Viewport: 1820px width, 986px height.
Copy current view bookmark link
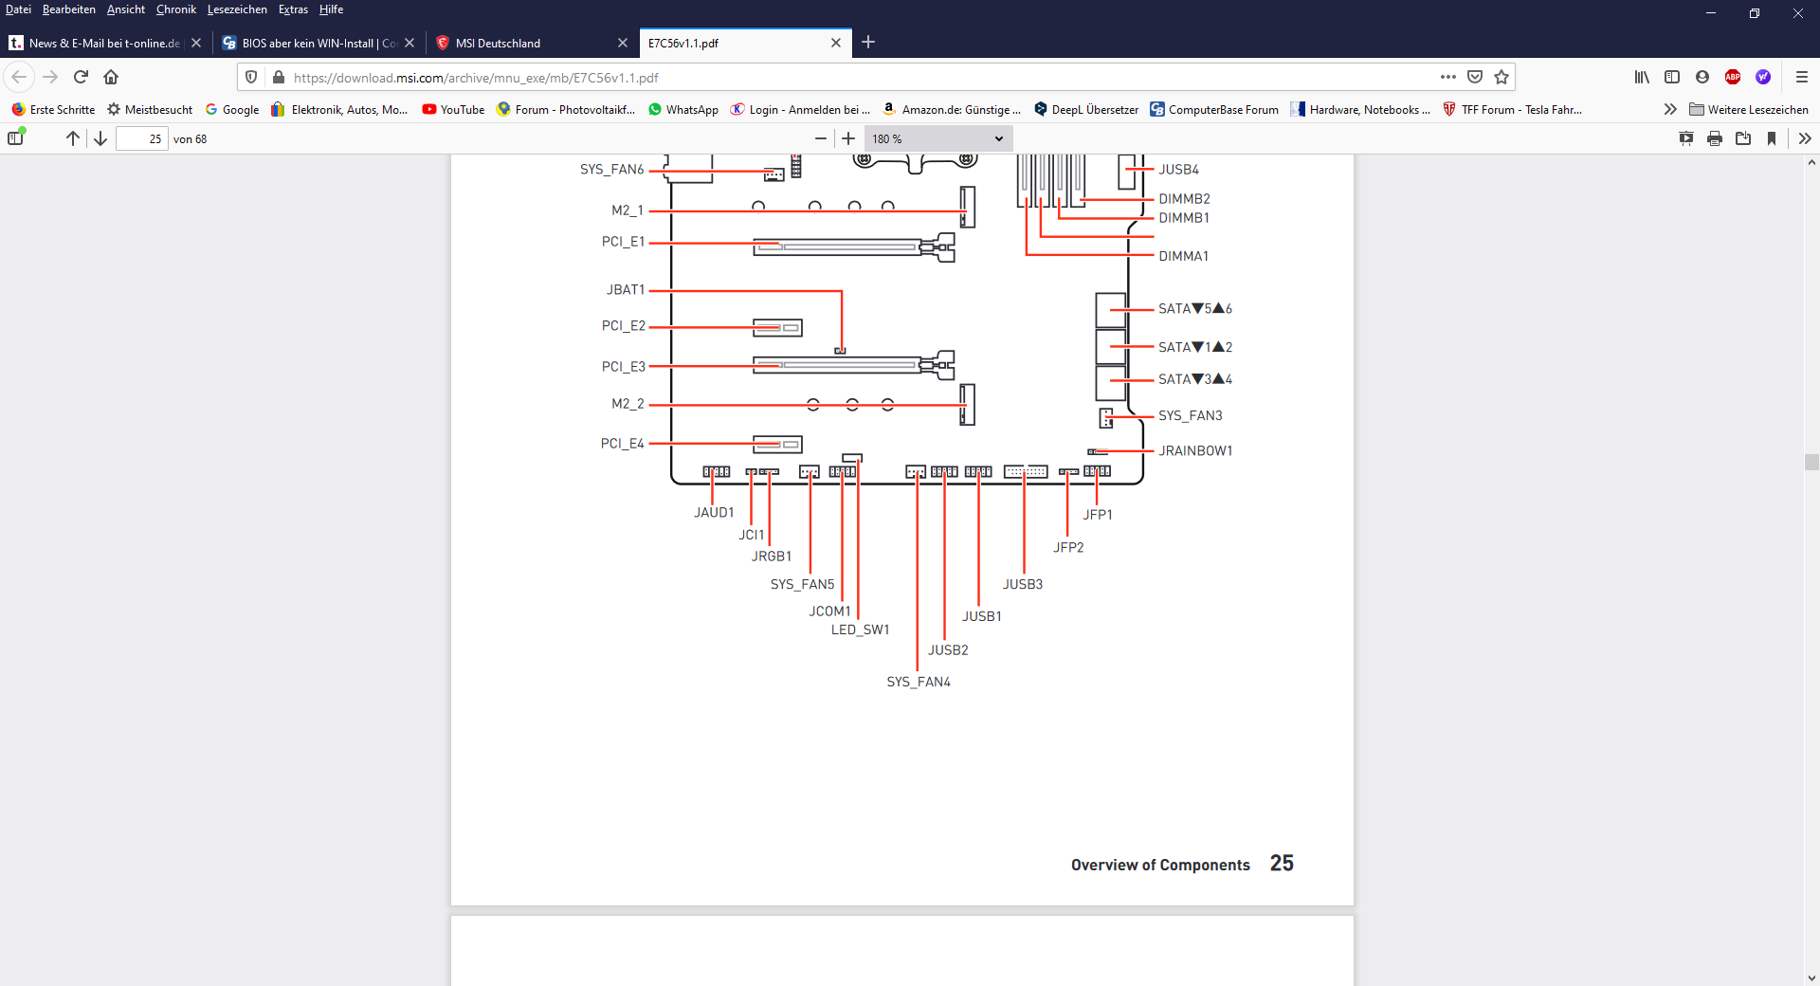pyautogui.click(x=1772, y=138)
